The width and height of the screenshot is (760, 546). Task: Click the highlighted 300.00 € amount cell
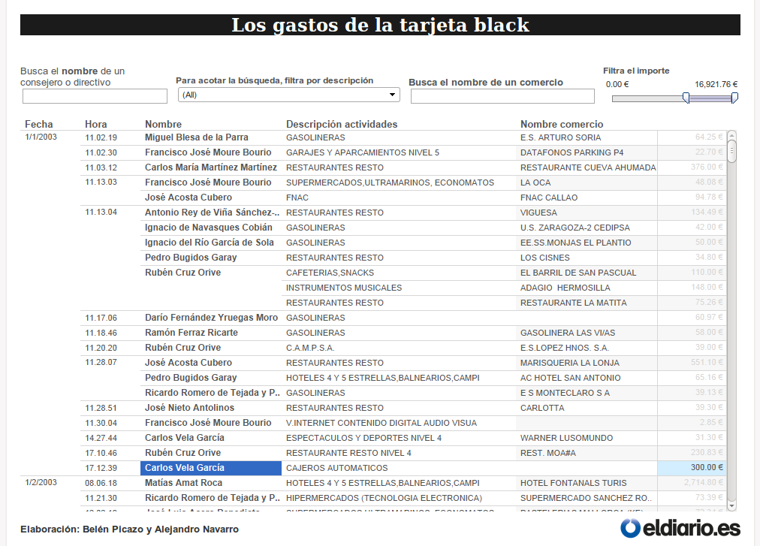coord(692,468)
